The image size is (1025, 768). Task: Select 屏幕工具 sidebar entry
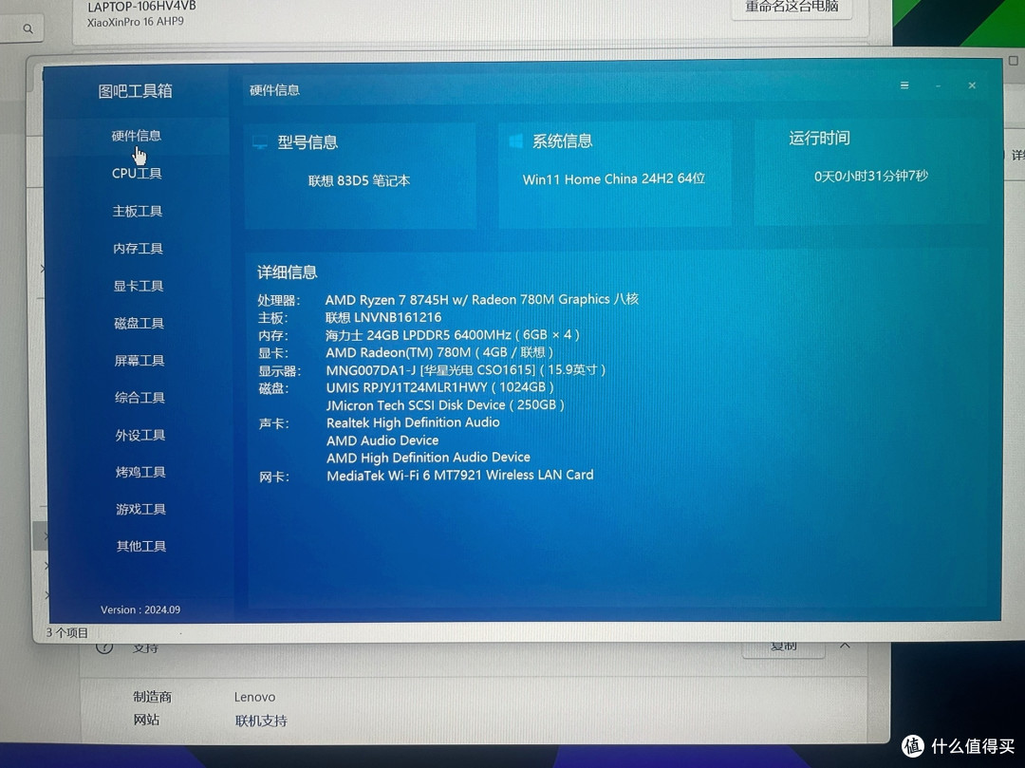[140, 360]
